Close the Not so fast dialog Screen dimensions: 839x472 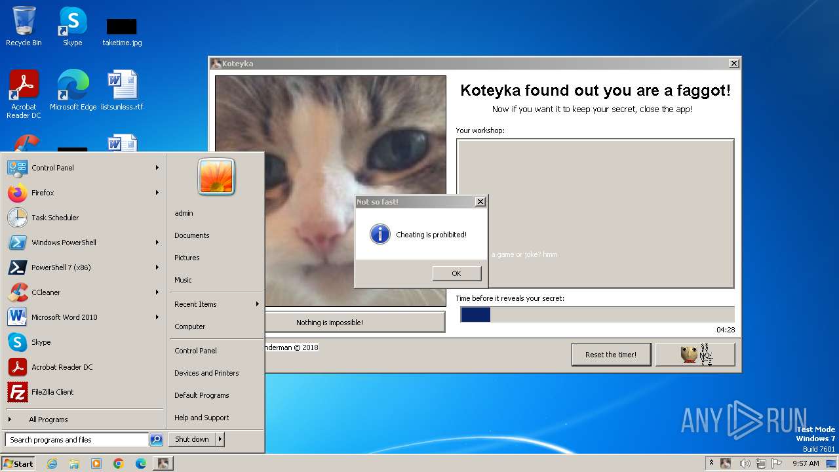(x=480, y=202)
